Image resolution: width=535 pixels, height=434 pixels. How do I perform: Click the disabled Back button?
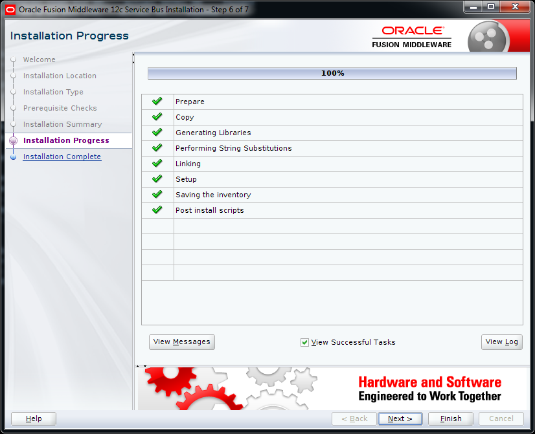(x=354, y=418)
